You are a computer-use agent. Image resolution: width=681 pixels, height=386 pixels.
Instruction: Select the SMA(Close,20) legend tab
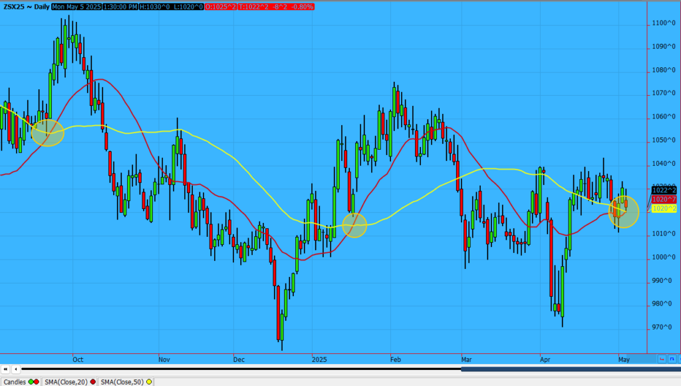[67, 381]
